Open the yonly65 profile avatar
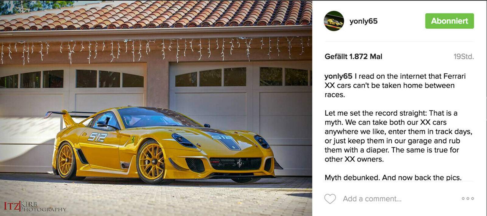 [334, 21]
